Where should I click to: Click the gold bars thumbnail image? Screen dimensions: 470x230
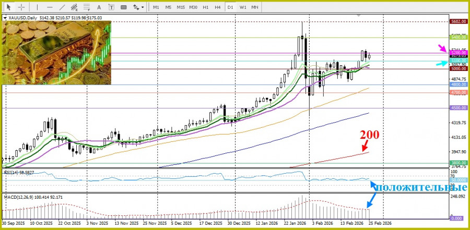coord(57,52)
